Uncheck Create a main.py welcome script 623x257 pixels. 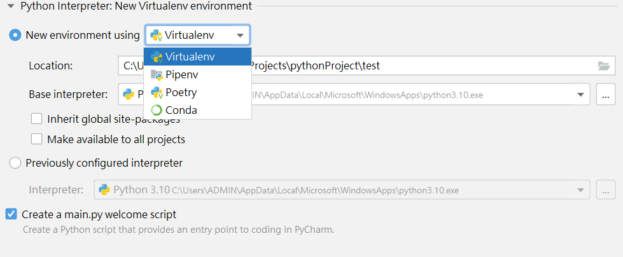[x=11, y=214]
